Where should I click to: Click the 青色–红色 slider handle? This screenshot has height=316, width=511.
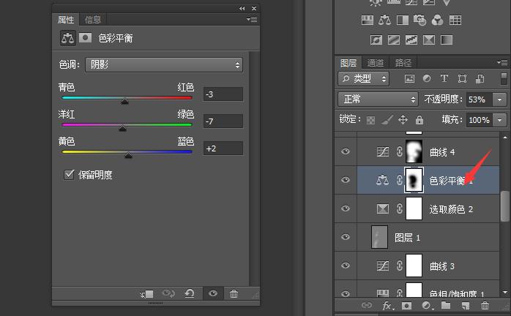point(124,102)
